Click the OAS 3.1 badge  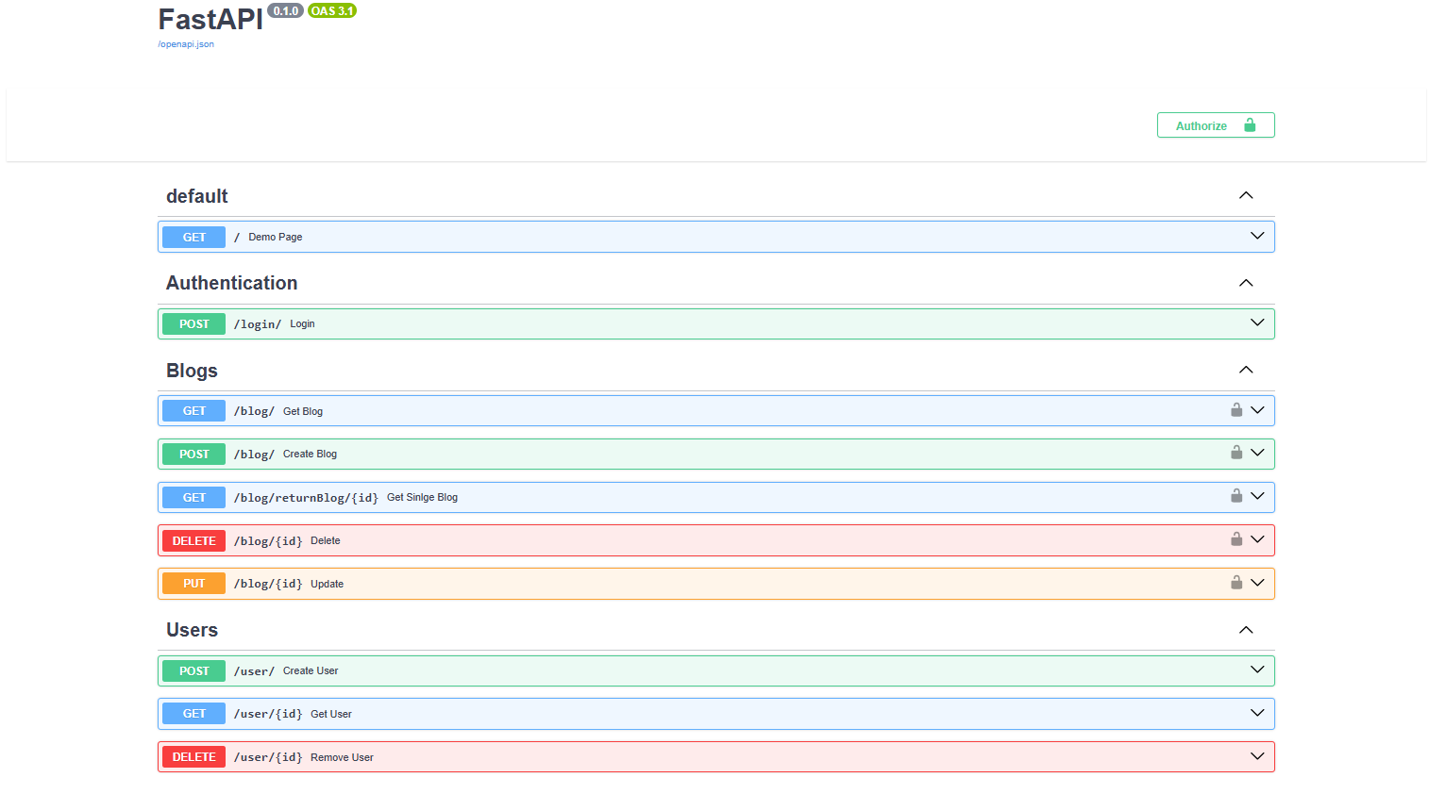click(x=332, y=11)
